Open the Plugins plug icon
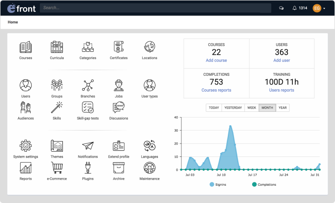The image size is (335, 203). (x=88, y=168)
